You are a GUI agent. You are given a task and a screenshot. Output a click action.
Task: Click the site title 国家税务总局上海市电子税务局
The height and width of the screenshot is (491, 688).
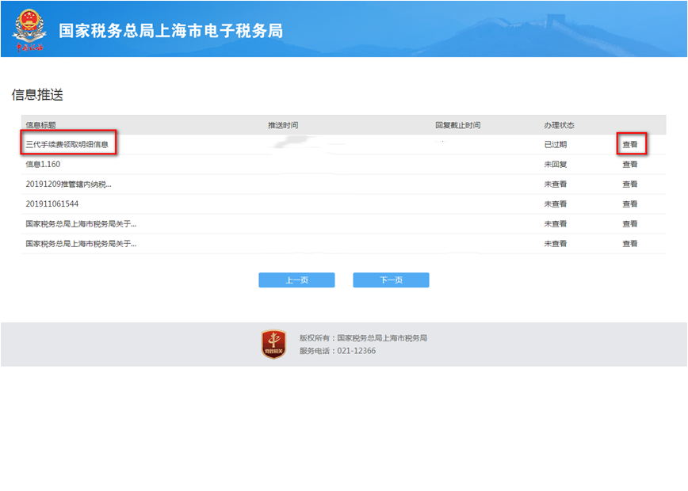point(171,31)
